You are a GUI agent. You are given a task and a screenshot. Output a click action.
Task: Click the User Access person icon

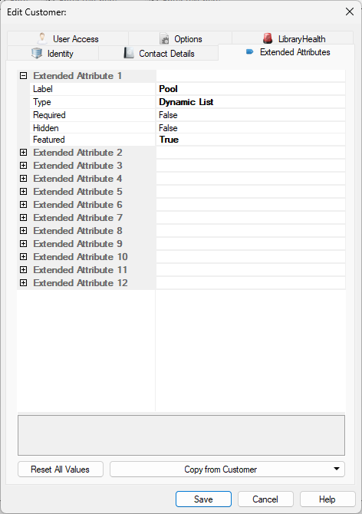42,38
